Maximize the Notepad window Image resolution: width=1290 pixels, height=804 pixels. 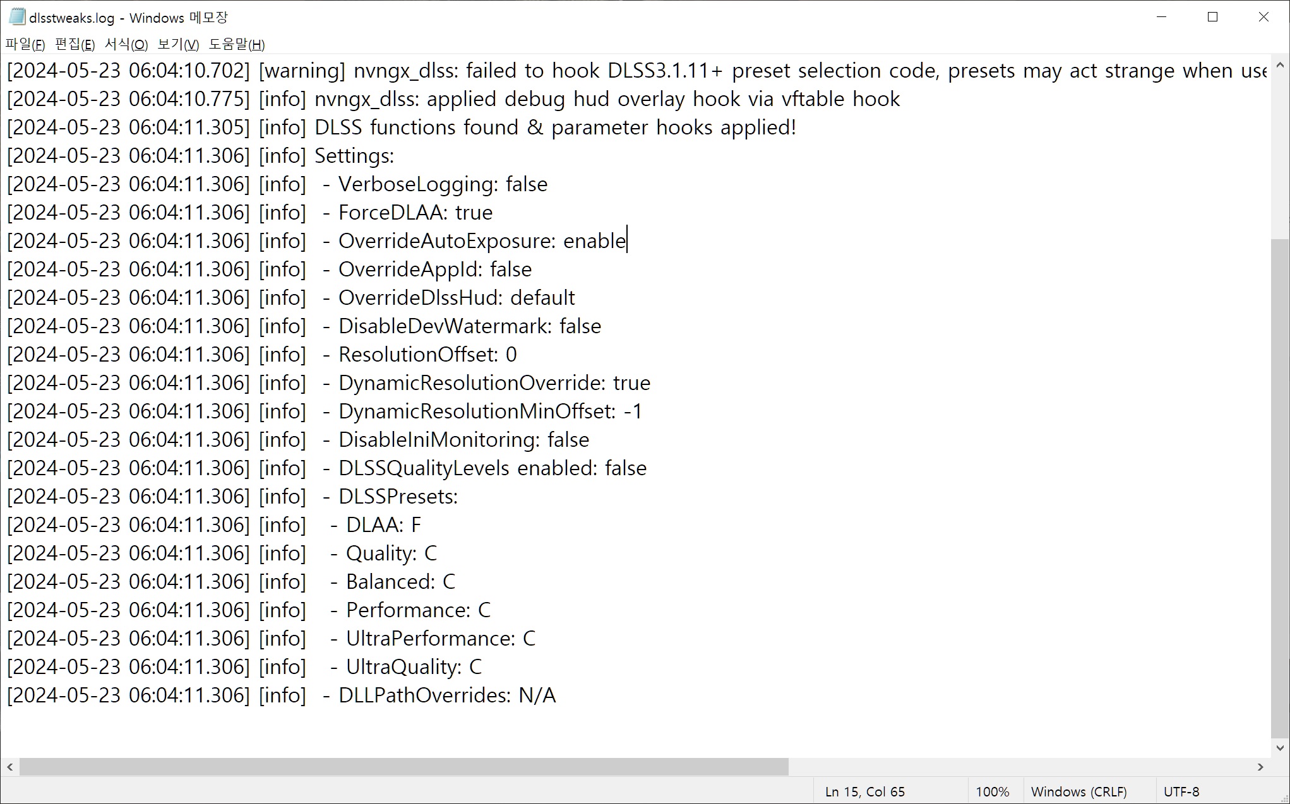click(1212, 17)
